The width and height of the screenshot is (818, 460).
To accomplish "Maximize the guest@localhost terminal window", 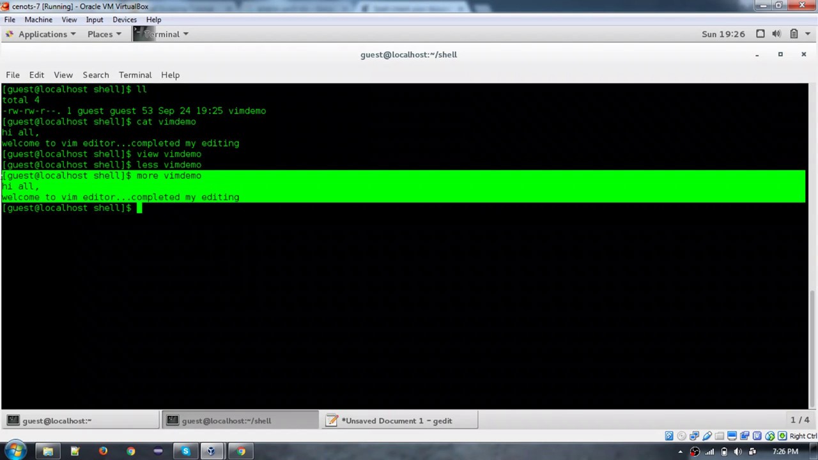I will pos(780,54).
